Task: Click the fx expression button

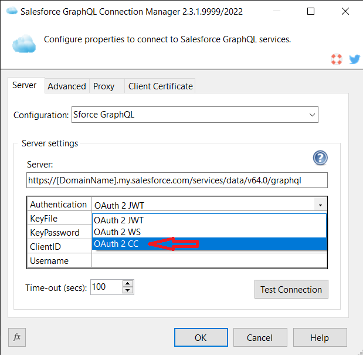Action: 17,337
